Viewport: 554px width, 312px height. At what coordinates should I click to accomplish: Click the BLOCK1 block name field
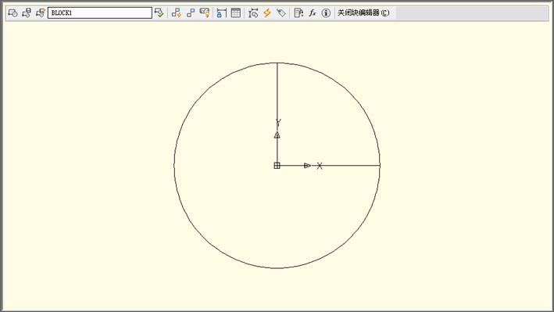click(x=100, y=13)
